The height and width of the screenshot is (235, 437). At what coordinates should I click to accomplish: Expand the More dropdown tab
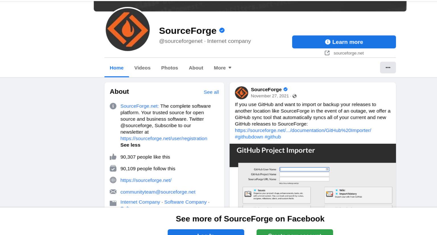(222, 68)
